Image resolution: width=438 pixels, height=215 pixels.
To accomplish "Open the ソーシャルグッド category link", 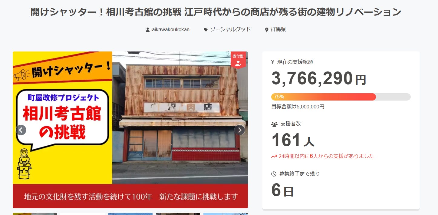I will pyautogui.click(x=230, y=29).
